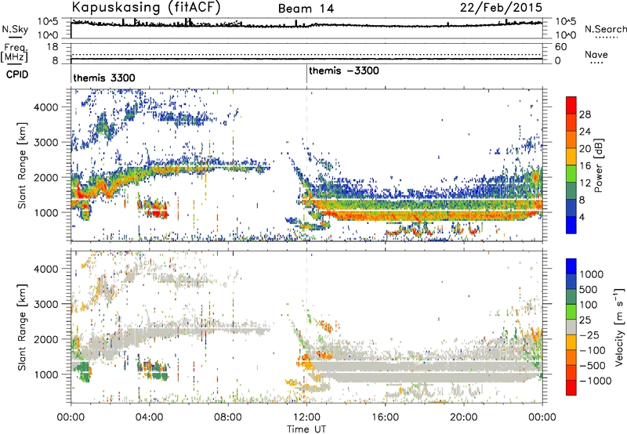Select the '08:00' time axis label
Image resolution: width=627 pixels, height=434 pixels.
[x=228, y=418]
